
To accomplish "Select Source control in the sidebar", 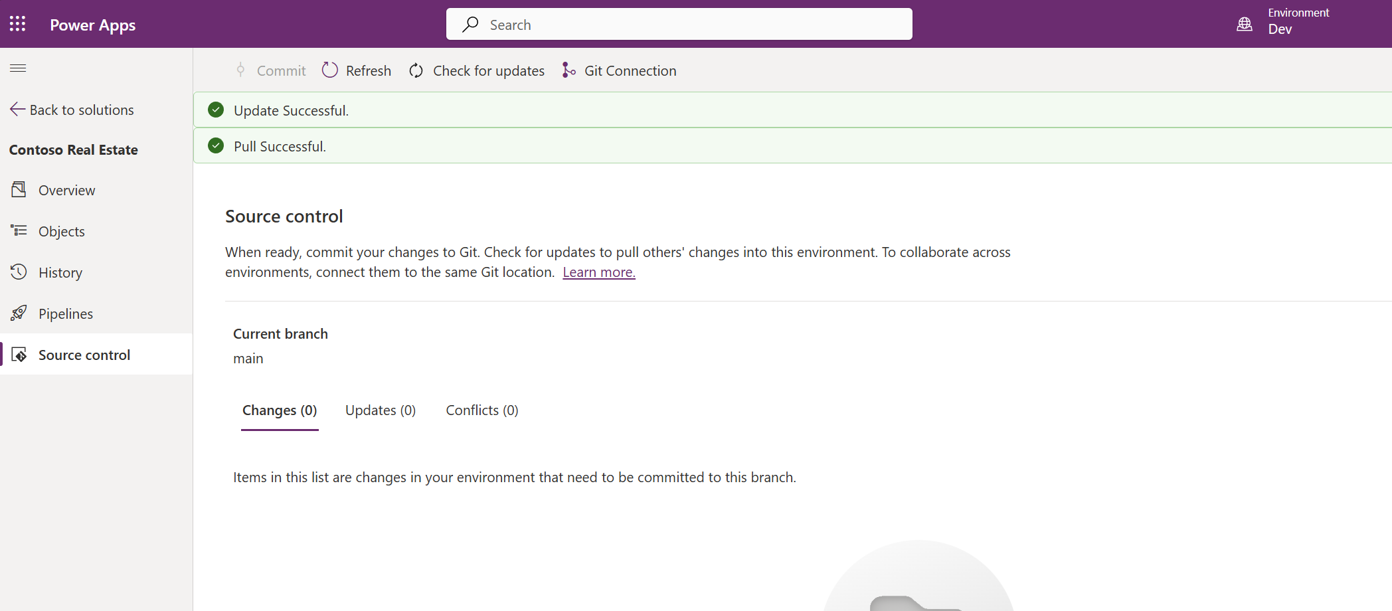I will (84, 355).
